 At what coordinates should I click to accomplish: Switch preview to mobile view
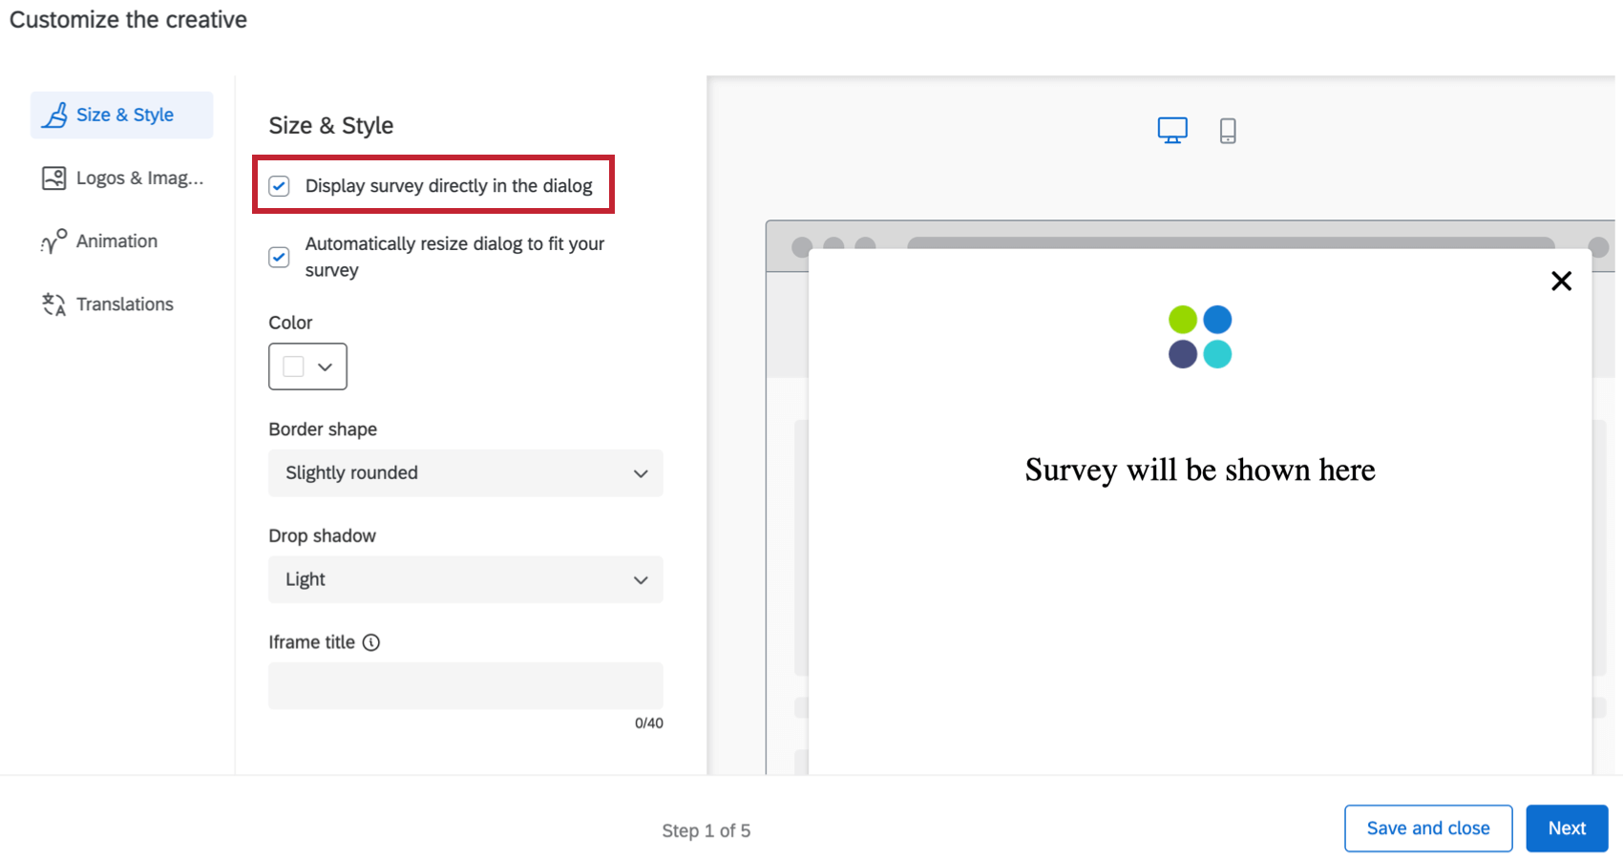(1228, 129)
